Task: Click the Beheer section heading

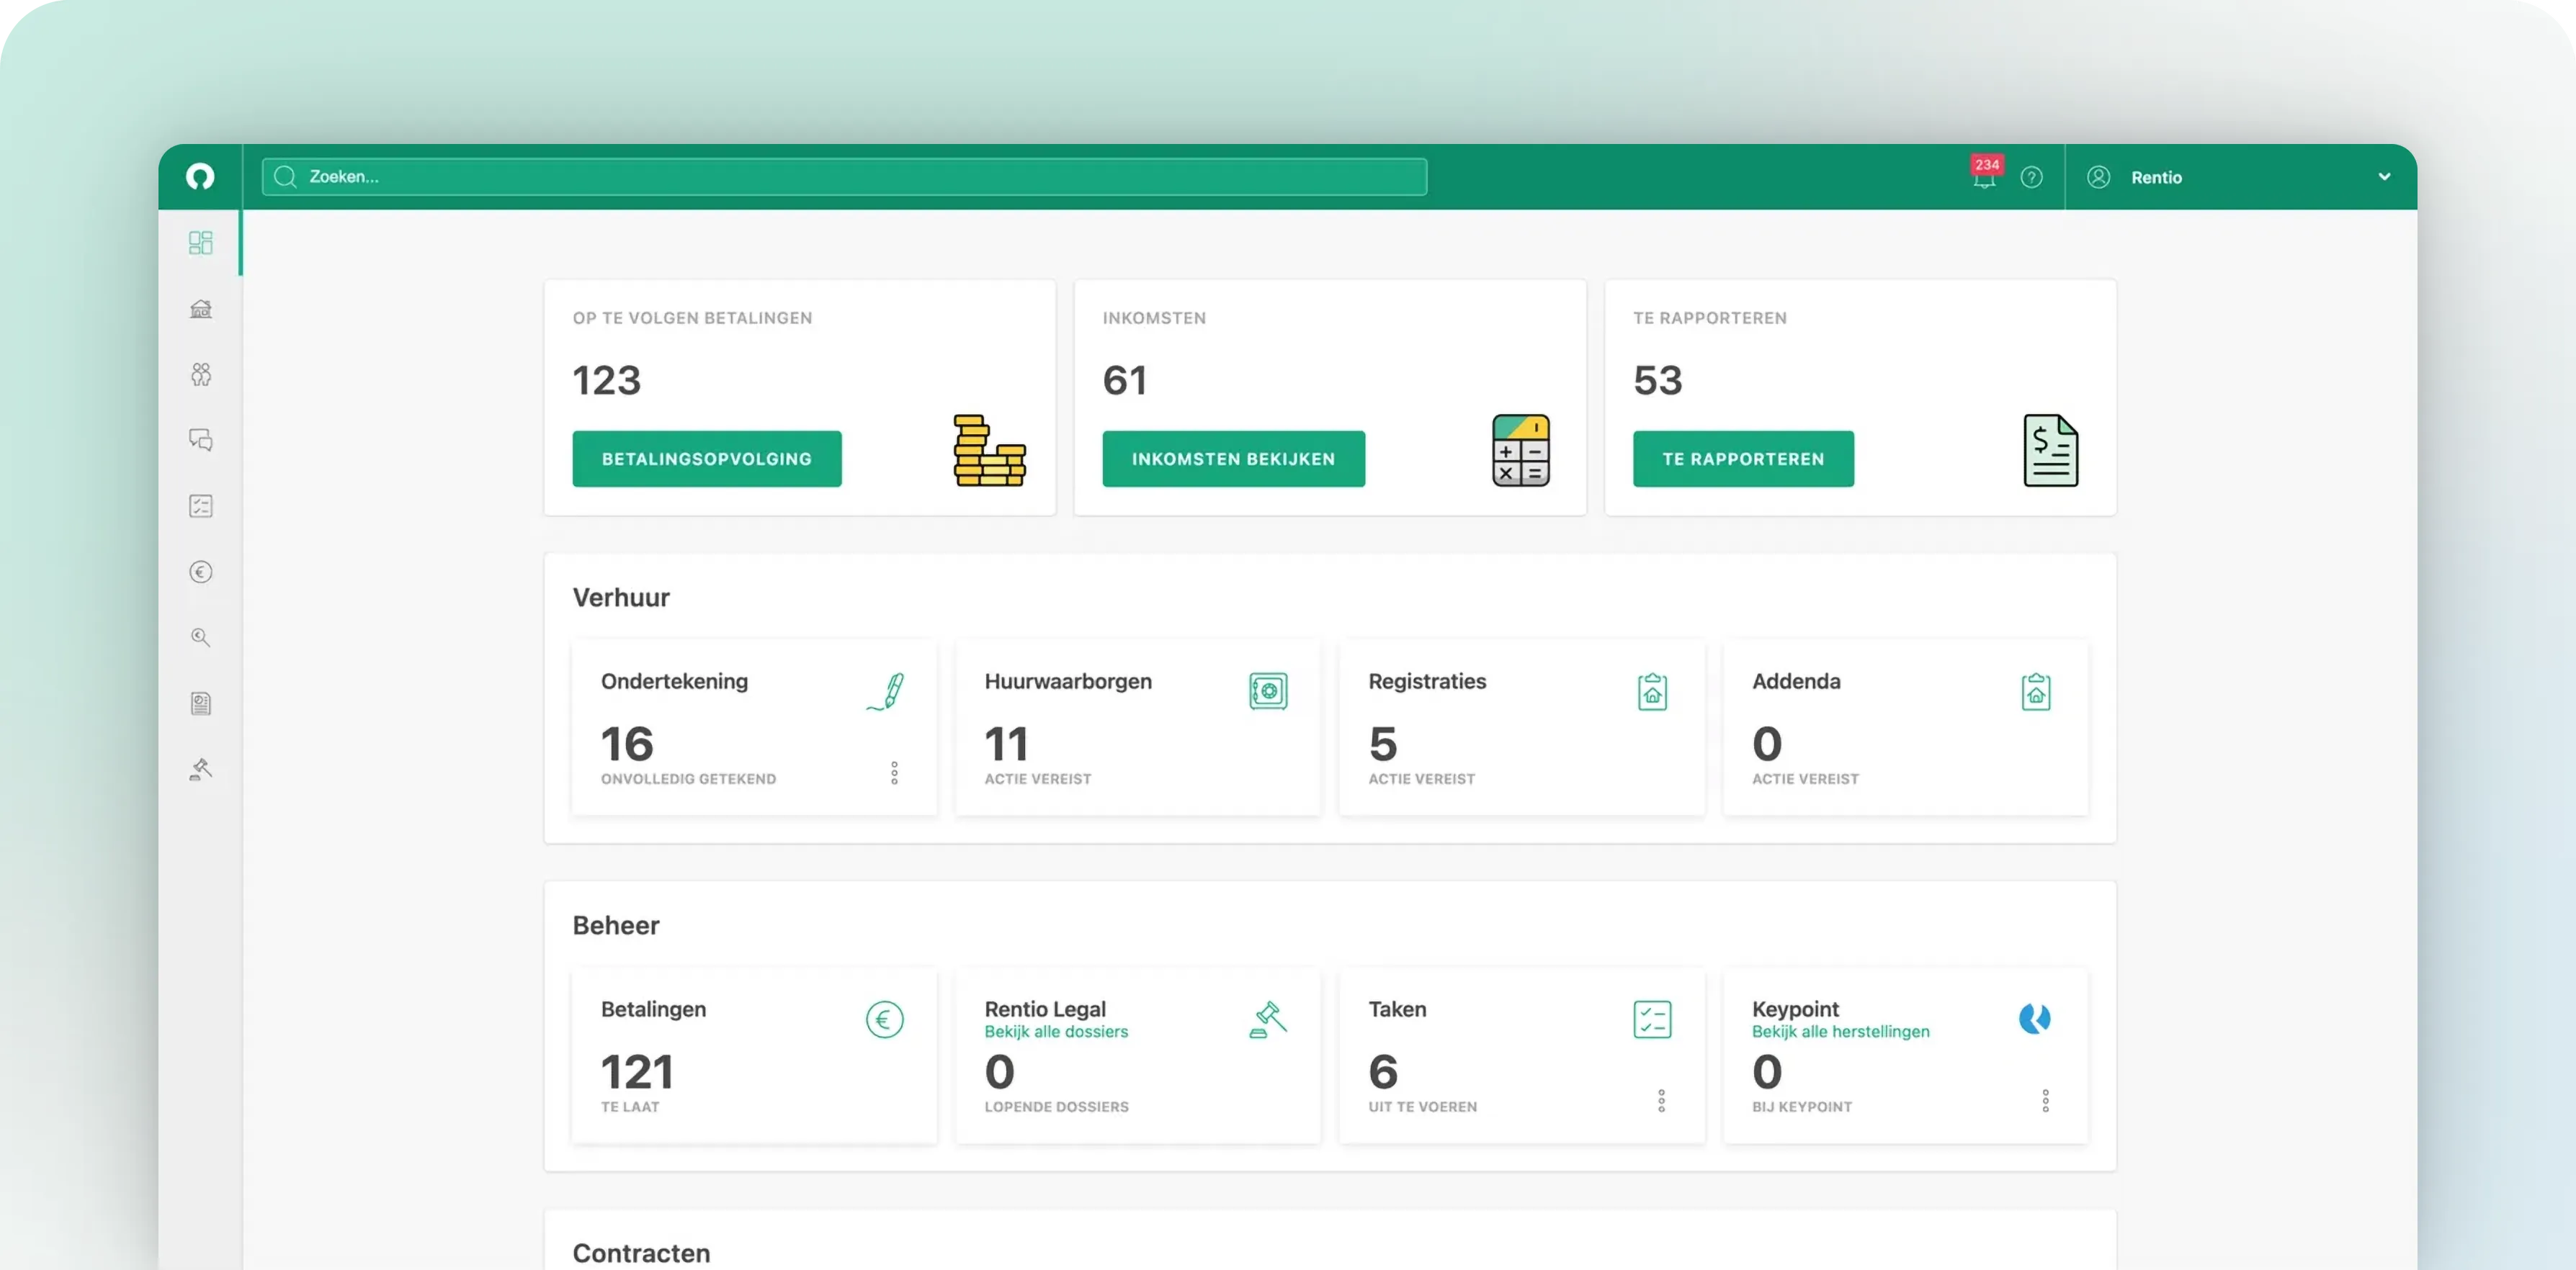Action: tap(615, 924)
